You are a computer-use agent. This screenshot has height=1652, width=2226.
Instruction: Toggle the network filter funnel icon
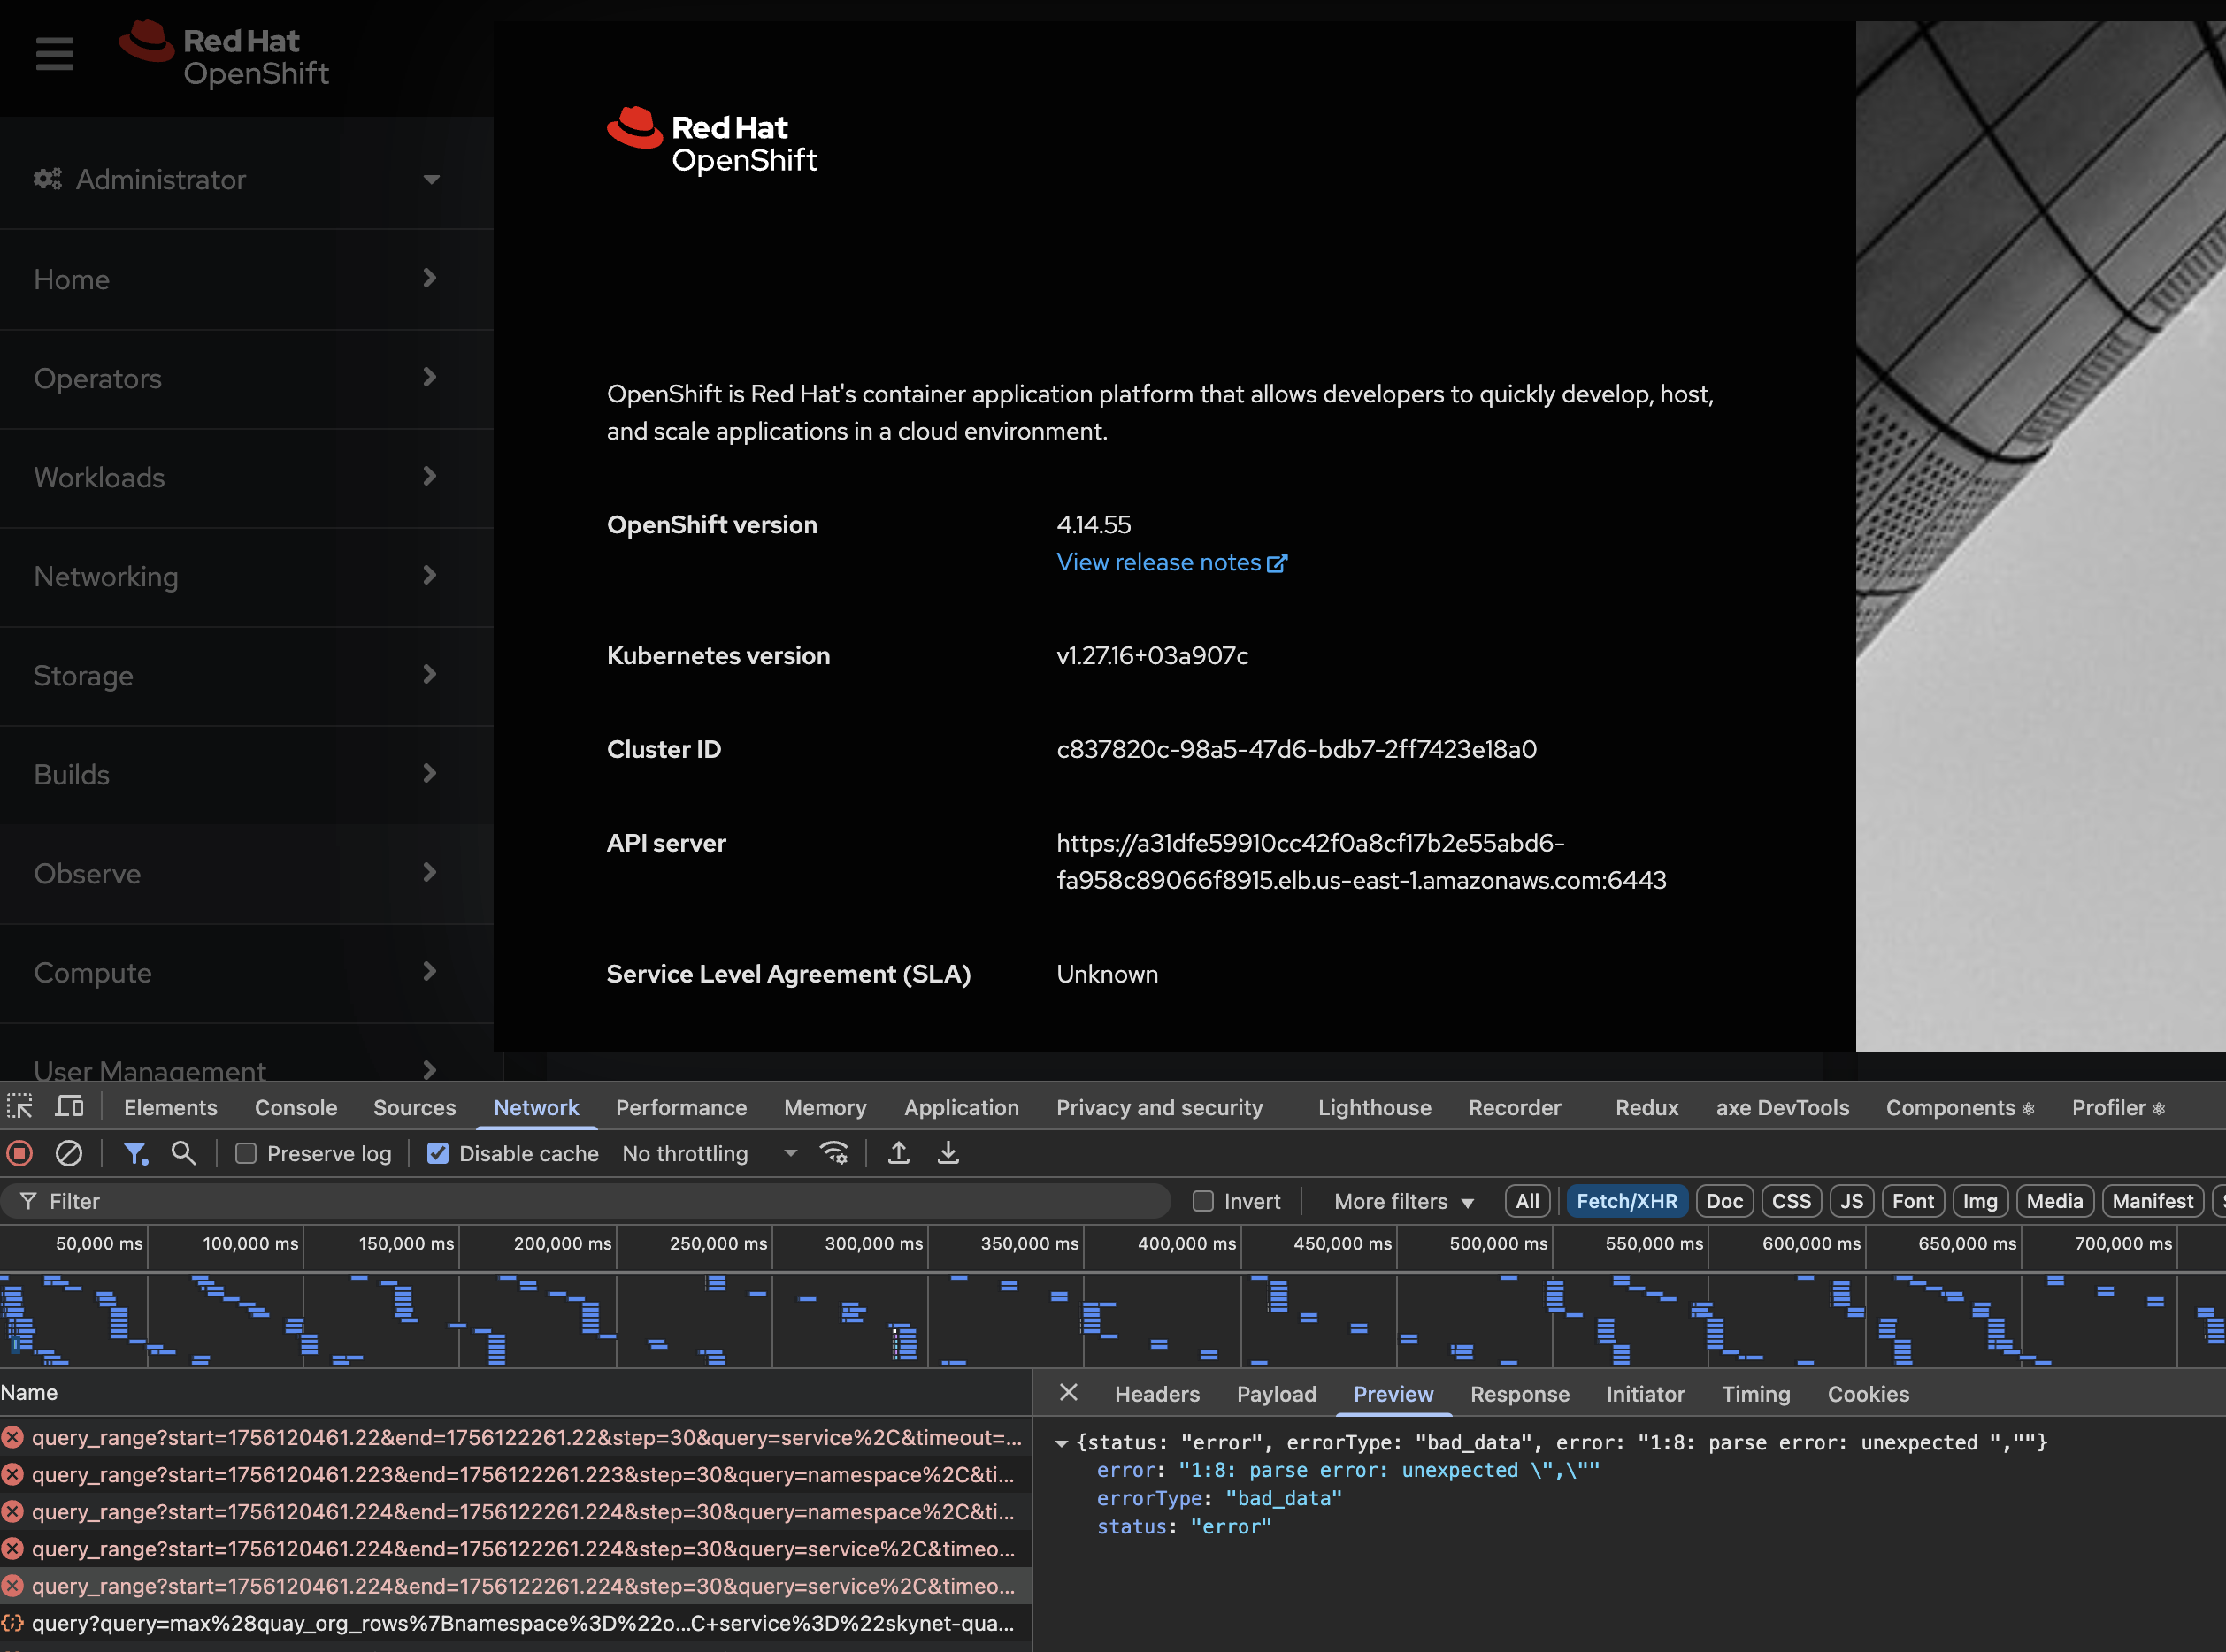(134, 1153)
